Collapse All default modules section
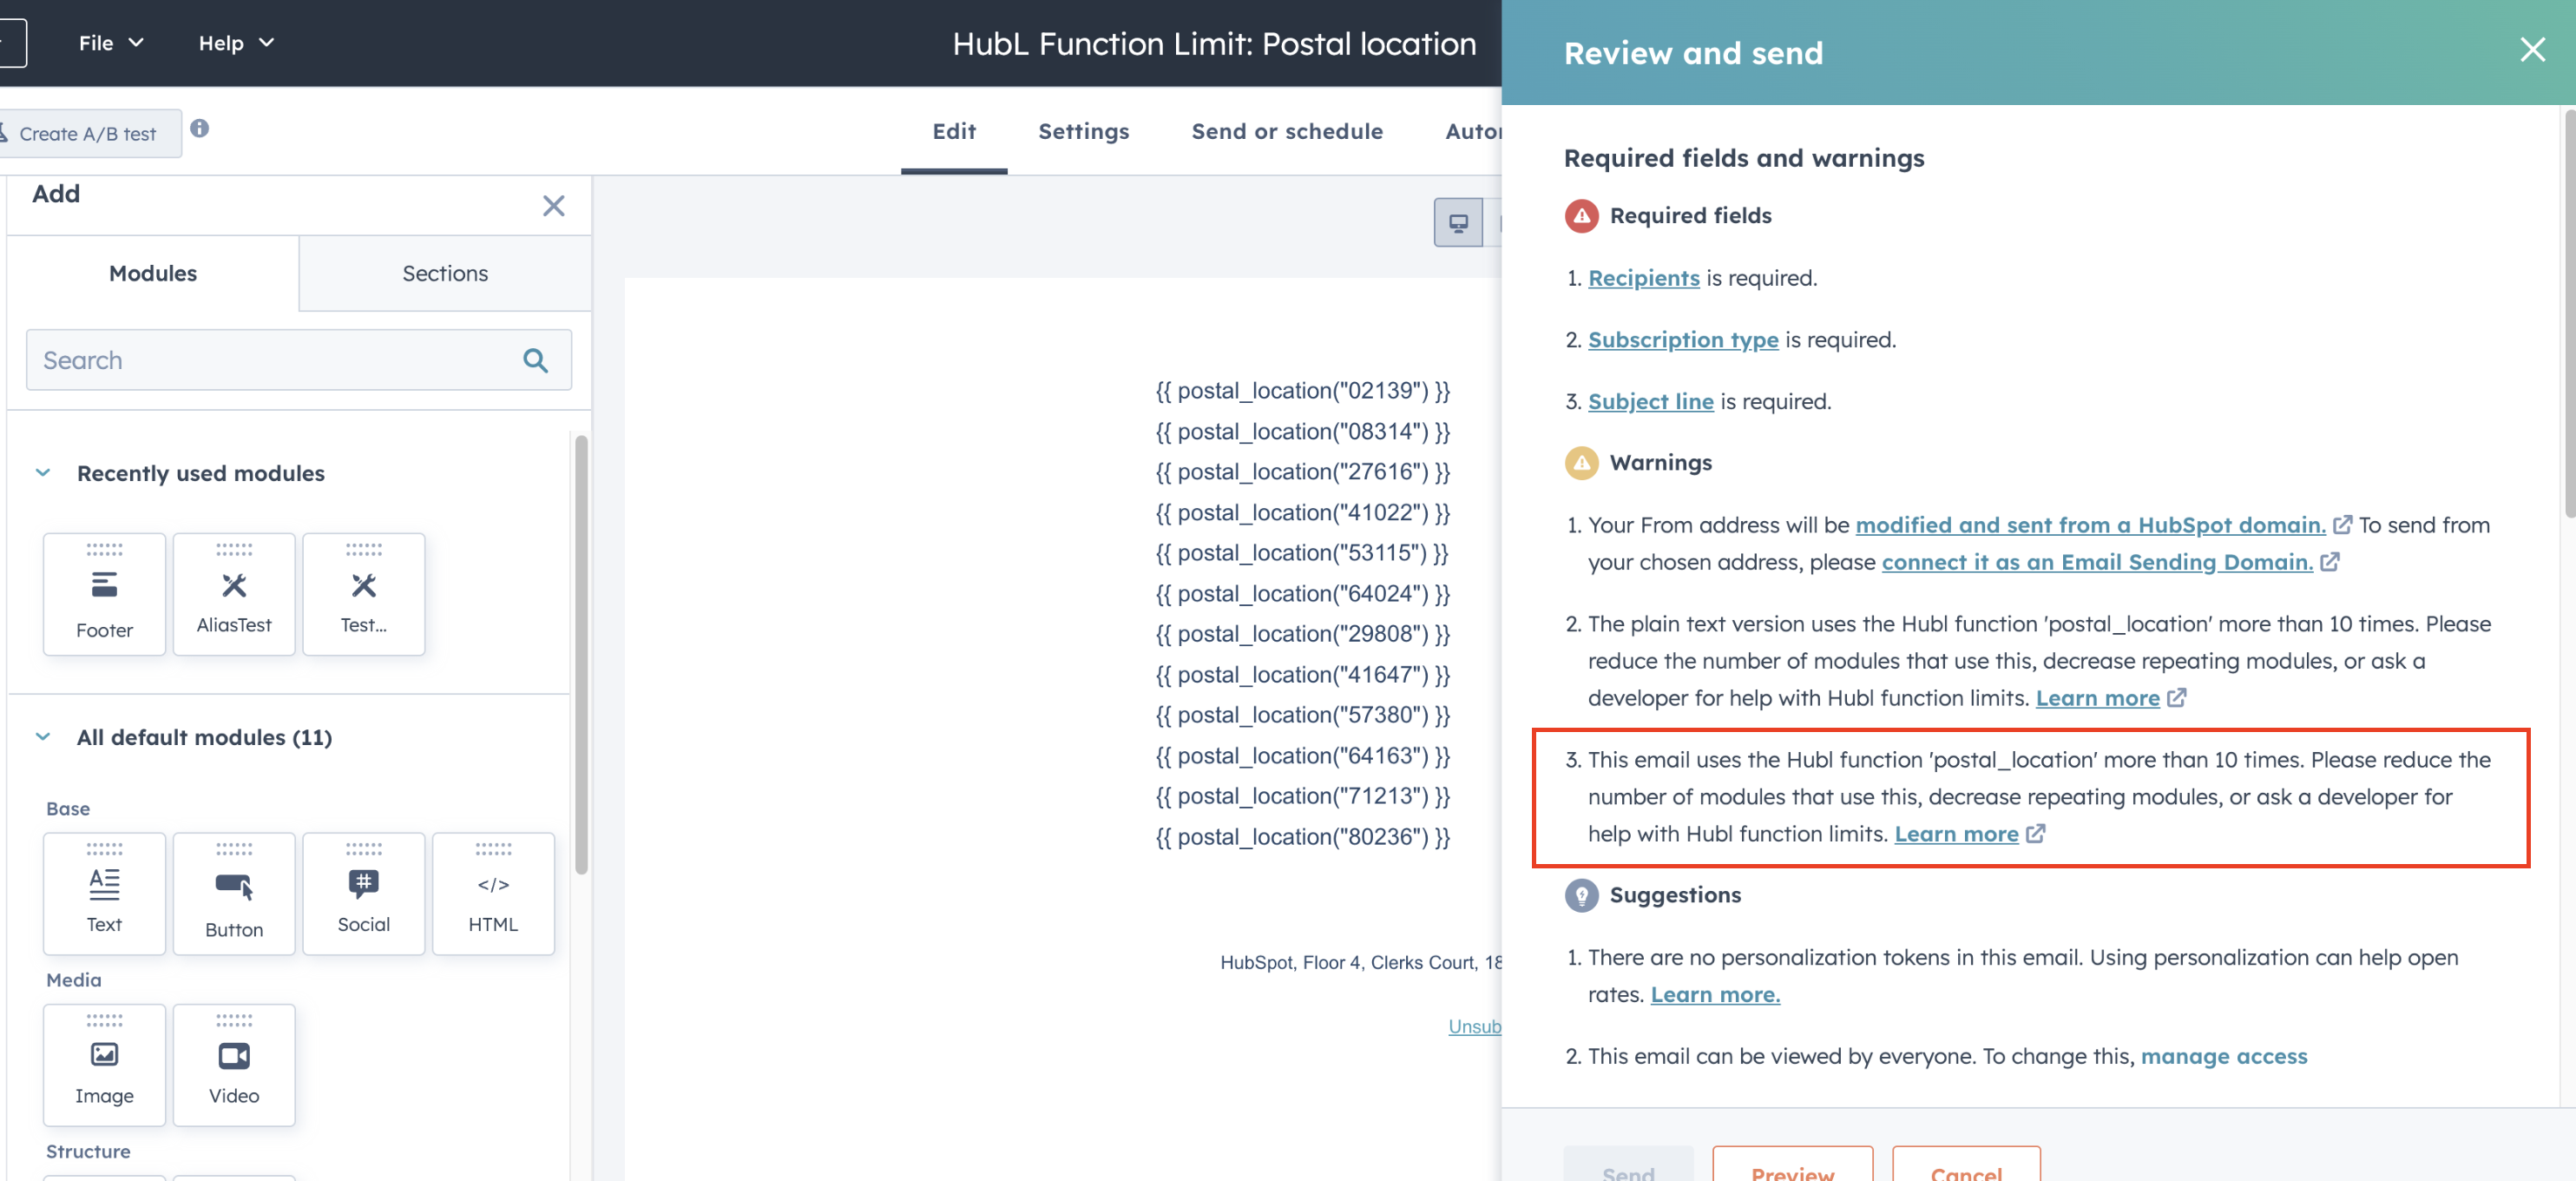 click(x=43, y=736)
